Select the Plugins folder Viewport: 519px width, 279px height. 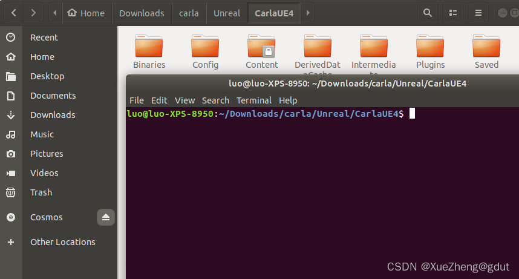click(x=430, y=51)
